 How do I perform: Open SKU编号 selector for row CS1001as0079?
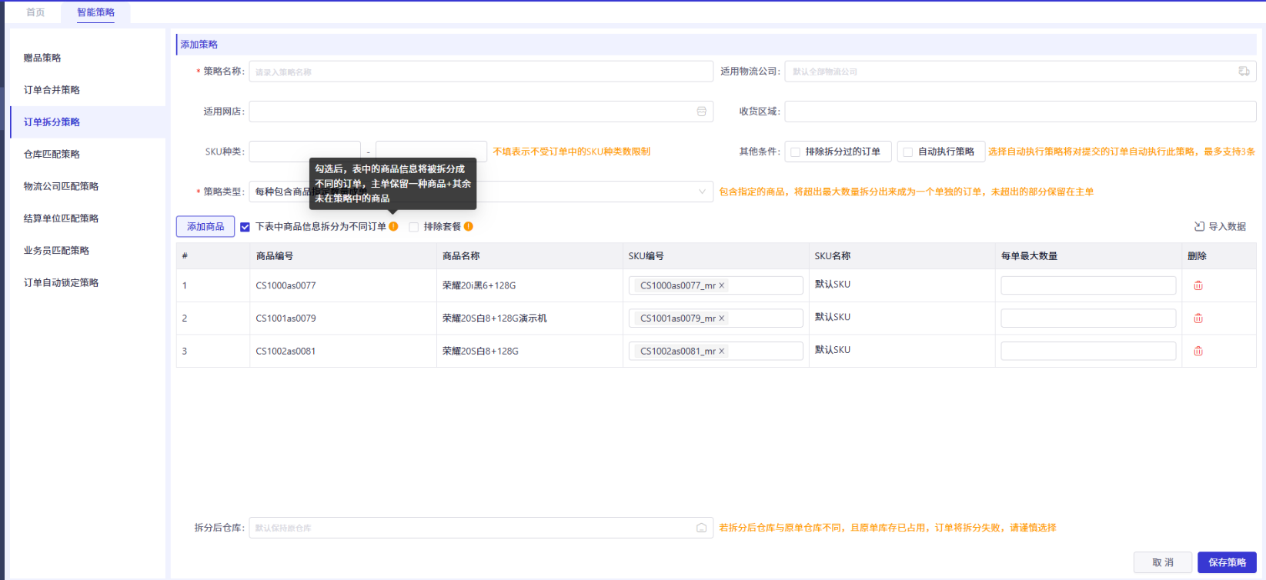[x=716, y=318]
